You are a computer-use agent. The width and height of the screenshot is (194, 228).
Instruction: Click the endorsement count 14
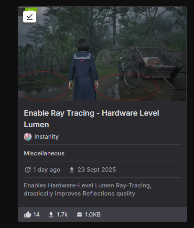[x=36, y=215]
